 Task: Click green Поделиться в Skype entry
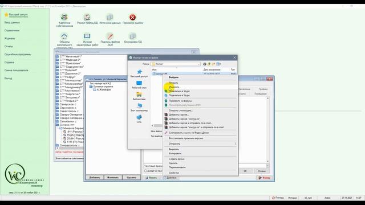pos(179,91)
